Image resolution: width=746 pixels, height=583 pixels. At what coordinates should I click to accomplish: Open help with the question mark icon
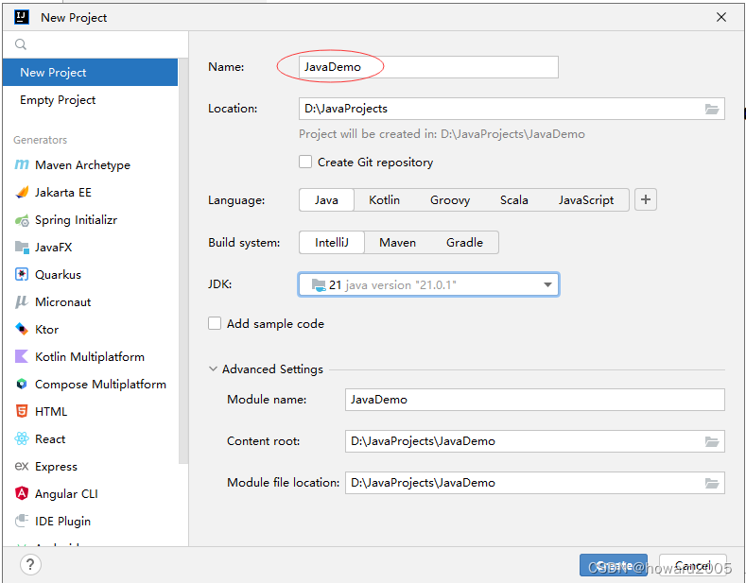tap(30, 565)
